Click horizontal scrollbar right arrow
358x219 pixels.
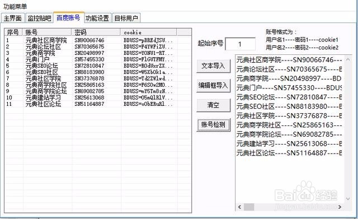(x=340, y=207)
